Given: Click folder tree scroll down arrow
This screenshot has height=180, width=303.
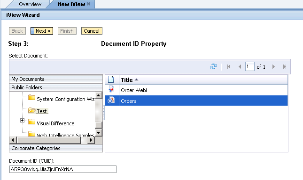Looking at the screenshot, I should point(99,132).
